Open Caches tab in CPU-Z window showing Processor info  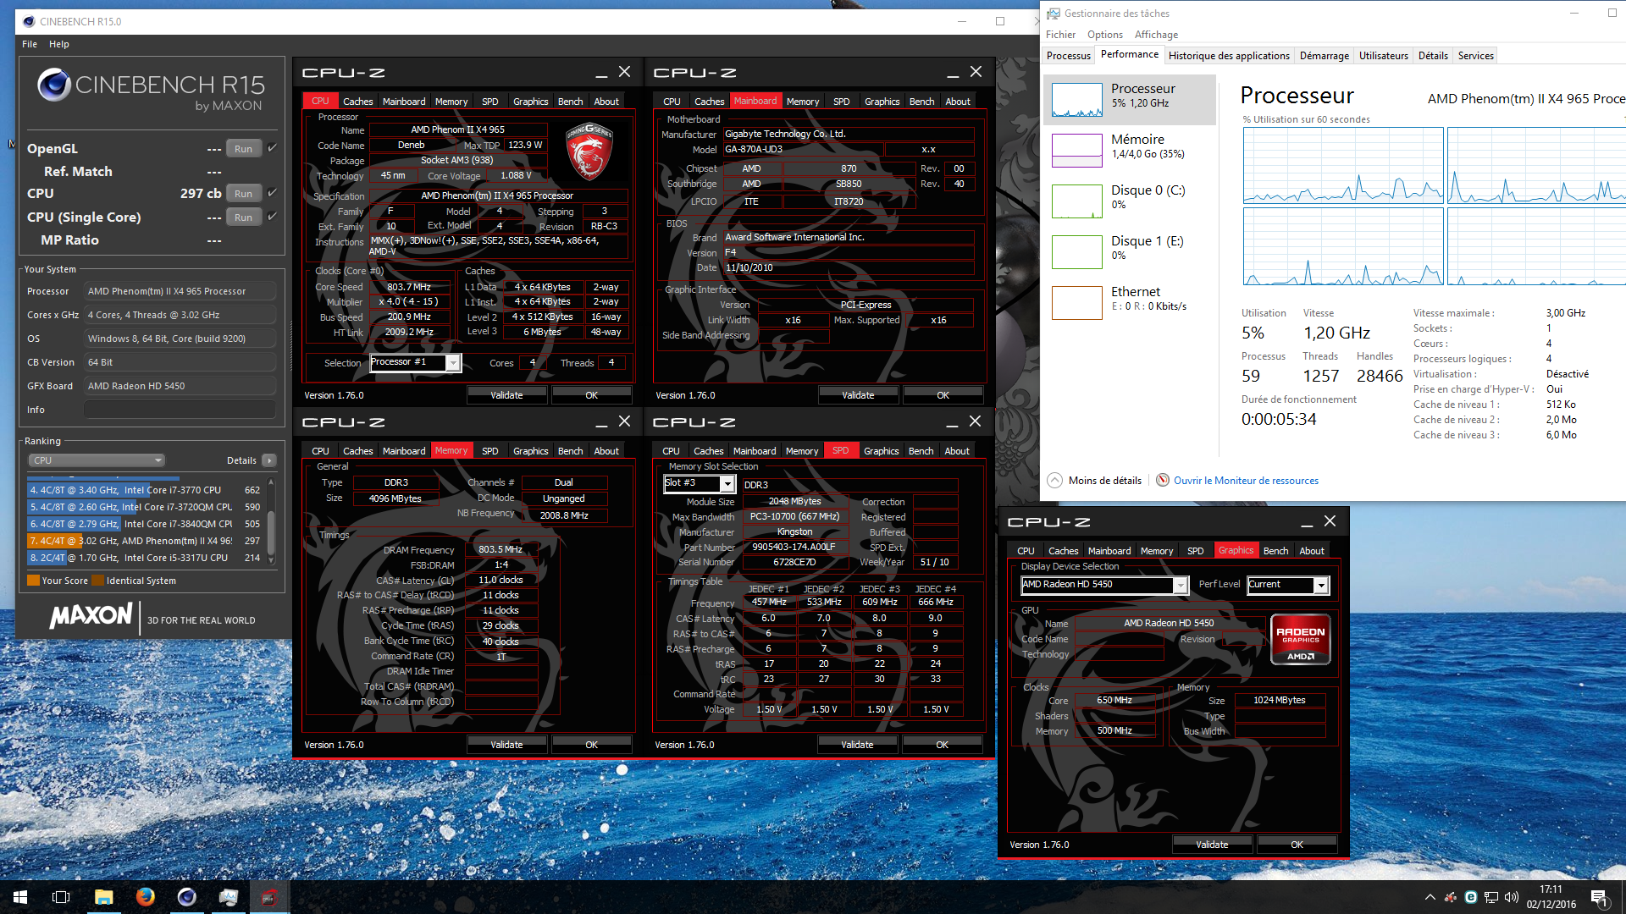tap(357, 102)
